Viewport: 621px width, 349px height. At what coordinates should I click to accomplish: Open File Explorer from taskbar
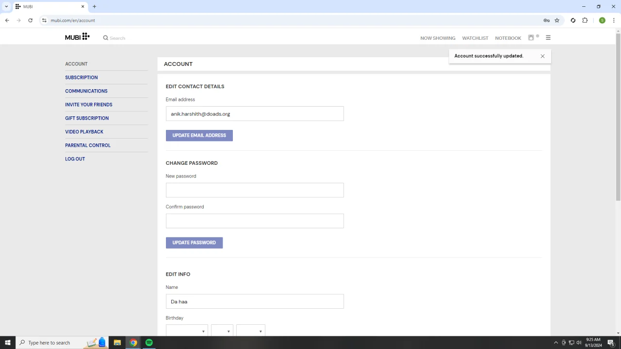coord(117,343)
